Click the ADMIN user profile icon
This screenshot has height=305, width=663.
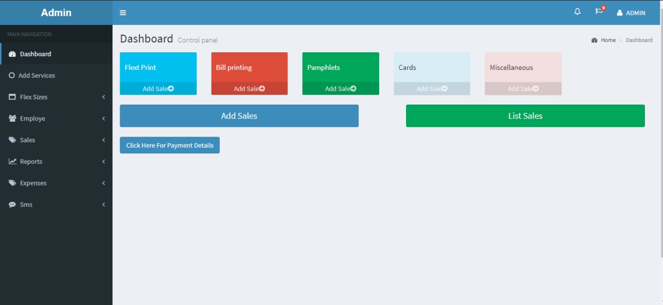(x=619, y=13)
